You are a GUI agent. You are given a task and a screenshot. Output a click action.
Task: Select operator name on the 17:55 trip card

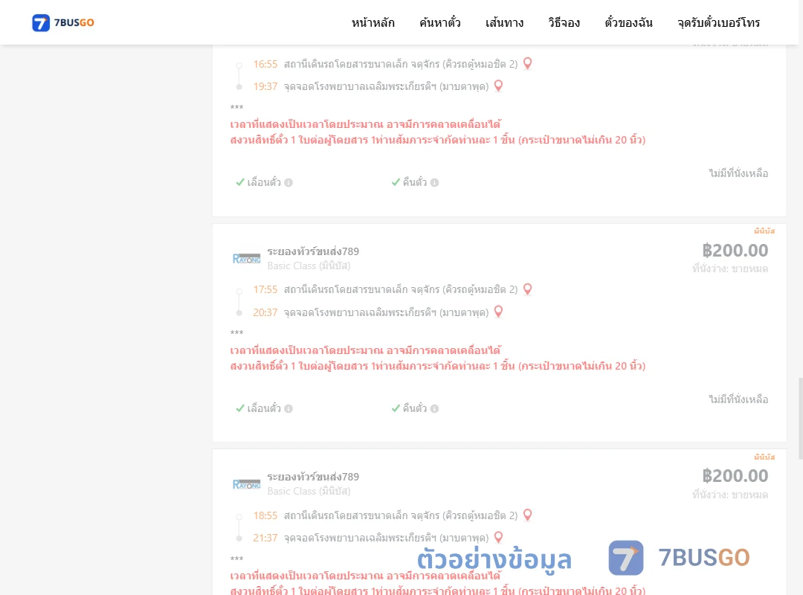point(313,251)
